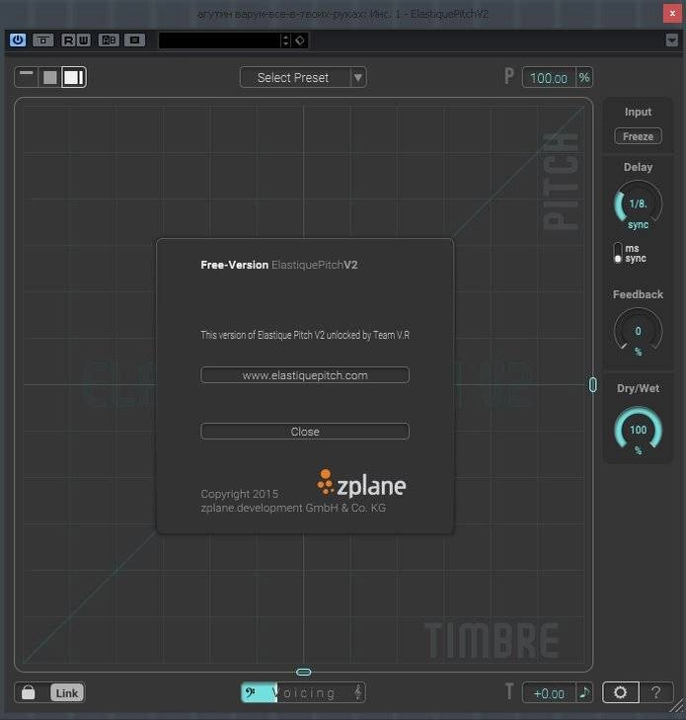This screenshot has height=720, width=686.
Task: Click the zplane logo
Action: pyautogui.click(x=361, y=483)
